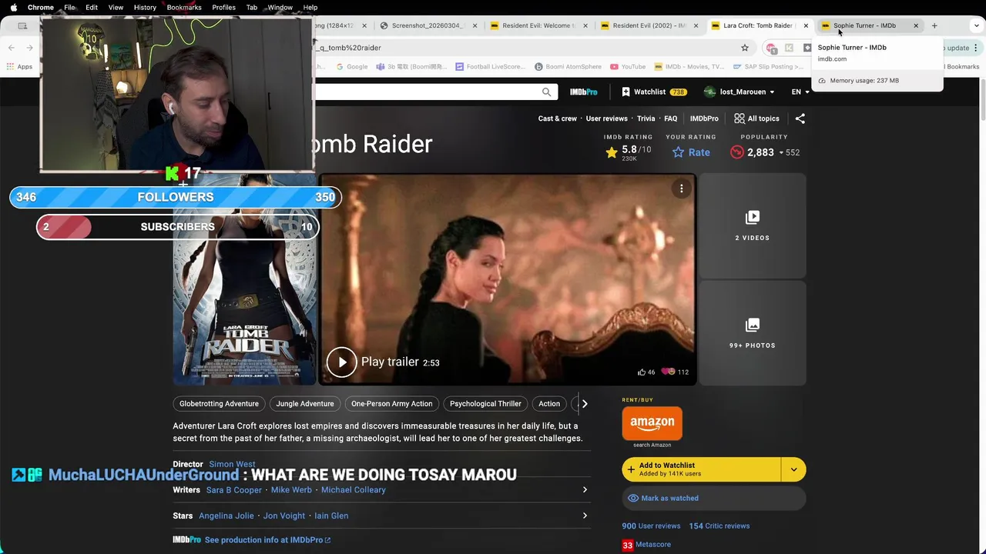Click the IMDb search magnifier icon

[x=546, y=92]
